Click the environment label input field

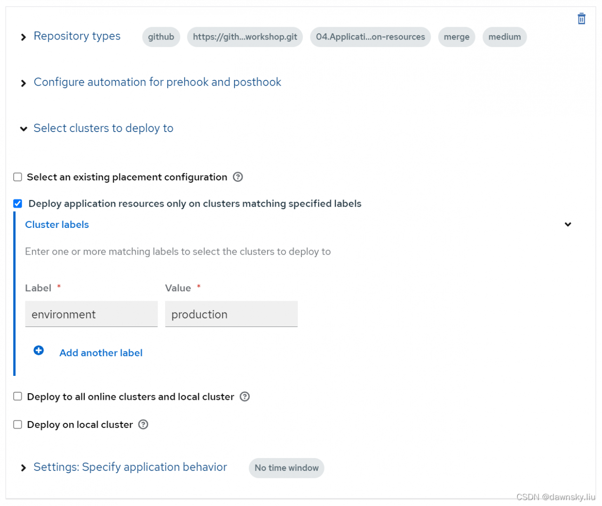point(91,314)
